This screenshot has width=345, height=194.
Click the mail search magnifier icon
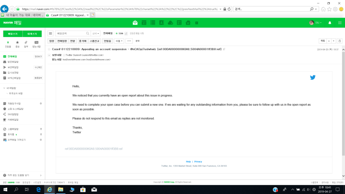[x=88, y=34]
